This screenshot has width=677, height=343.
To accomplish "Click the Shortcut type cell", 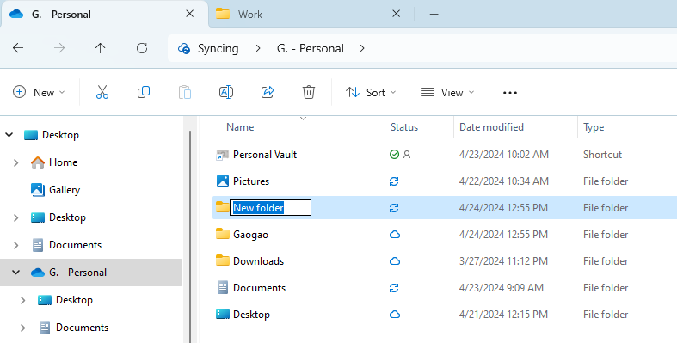I will pos(602,155).
